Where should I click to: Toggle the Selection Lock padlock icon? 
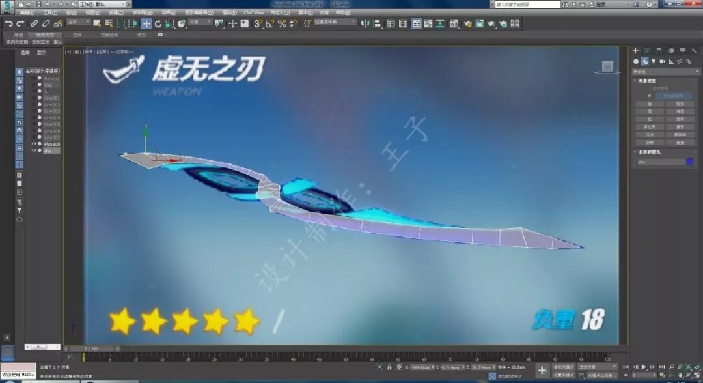pyautogui.click(x=389, y=367)
